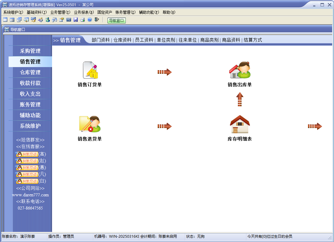Click the cascading windows toolbar icon
The image size is (334, 242).
click(19, 20)
